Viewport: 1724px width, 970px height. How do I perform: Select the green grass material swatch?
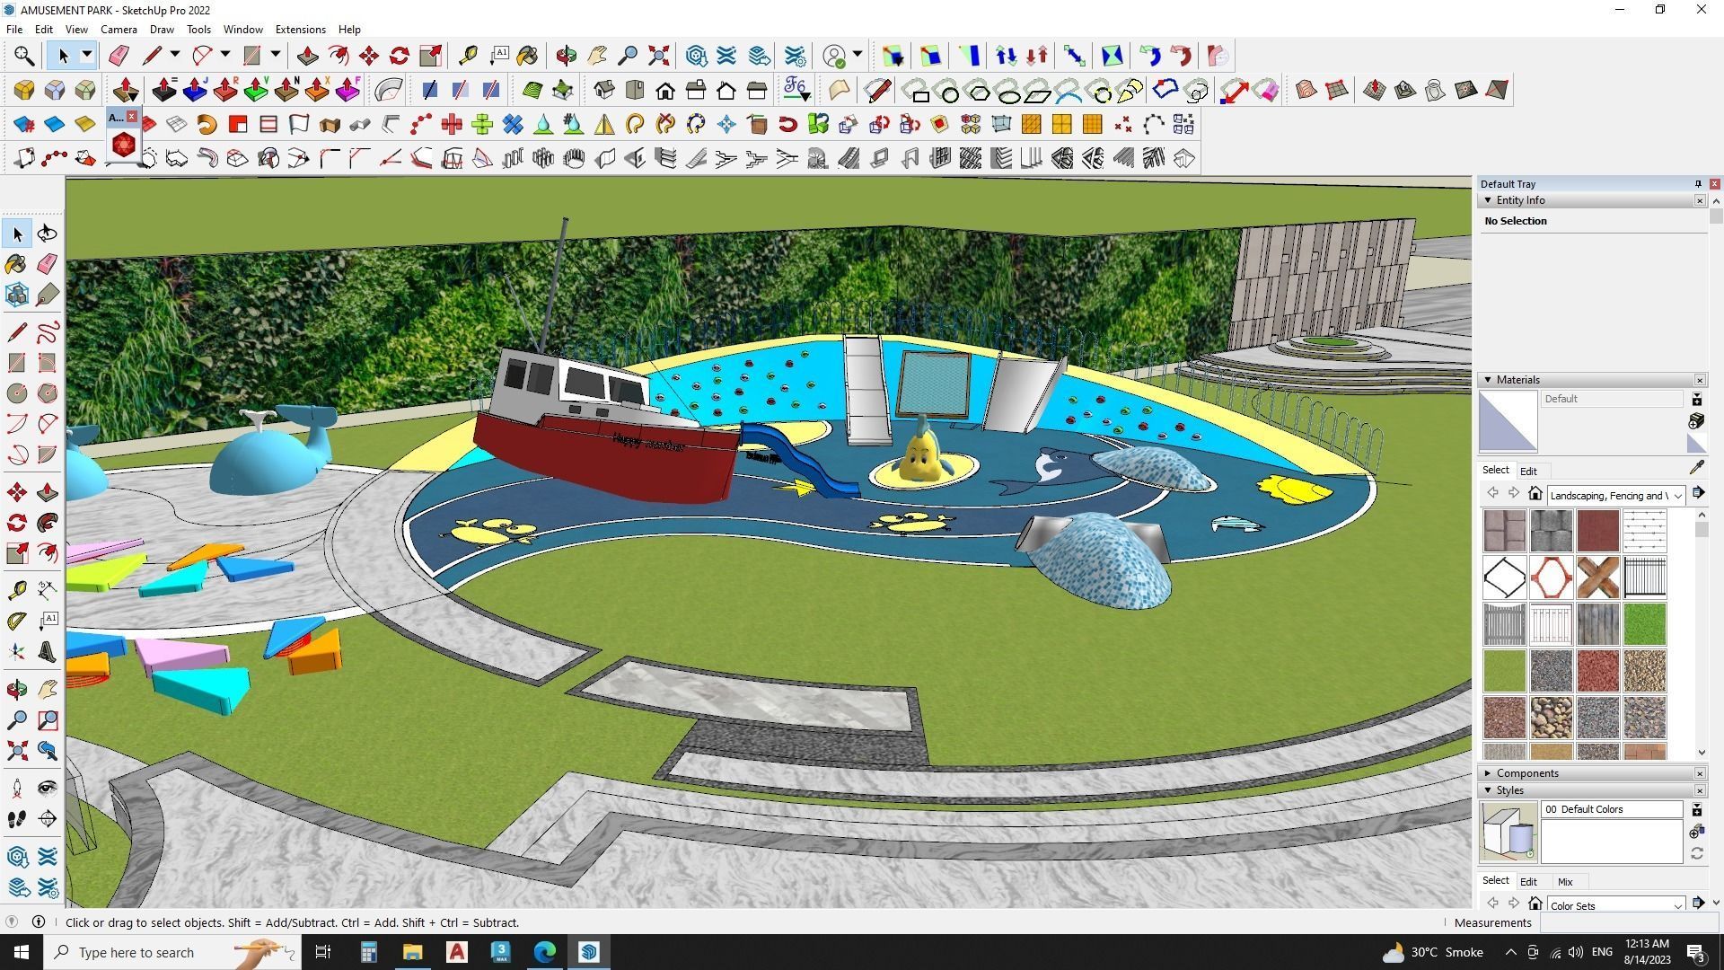1644,624
